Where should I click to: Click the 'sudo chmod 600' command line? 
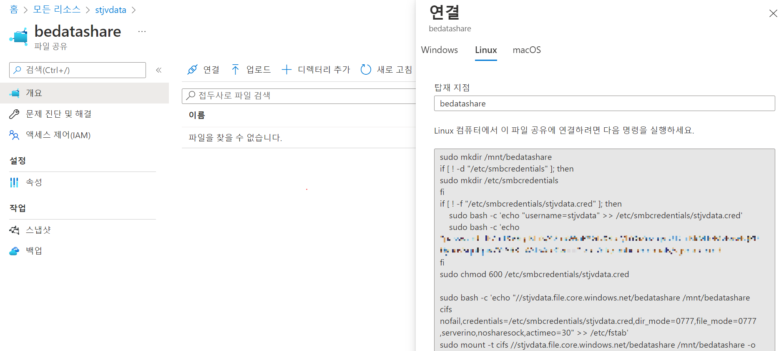point(534,274)
